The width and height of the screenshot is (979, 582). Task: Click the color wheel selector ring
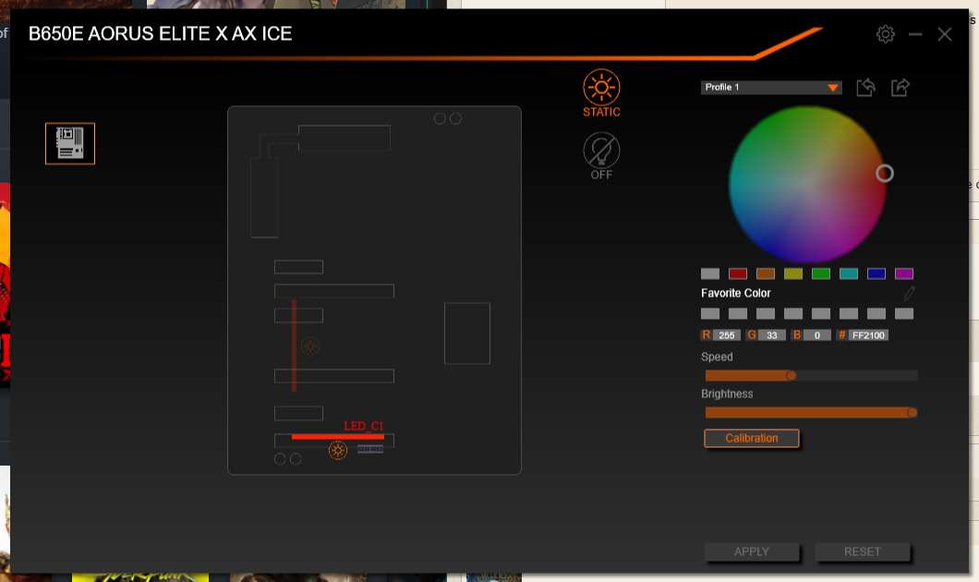885,173
